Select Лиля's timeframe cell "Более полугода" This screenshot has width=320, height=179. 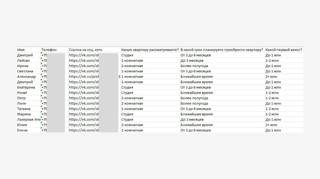click(194, 103)
